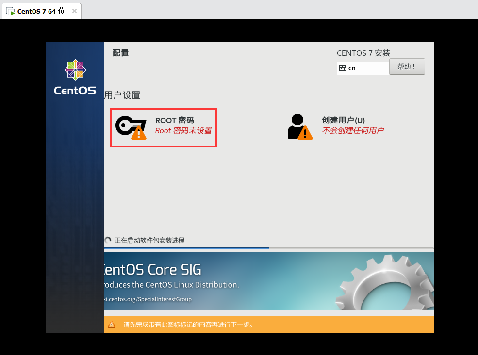Click the 用户设置 section heading
Image resolution: width=478 pixels, height=355 pixels.
tap(122, 95)
